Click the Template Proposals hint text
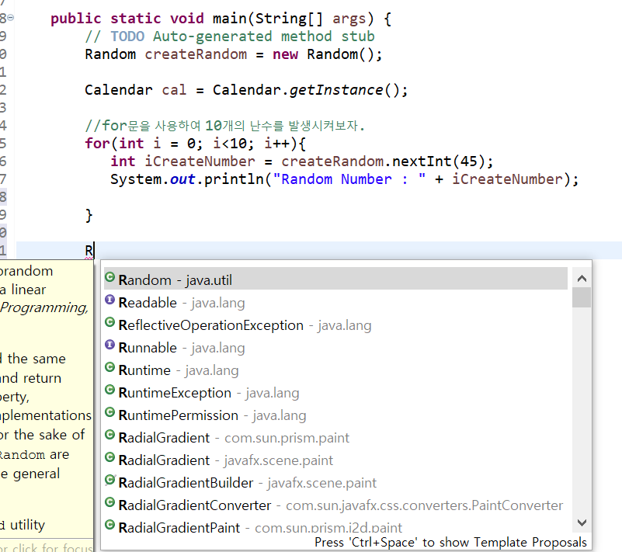 [450, 542]
